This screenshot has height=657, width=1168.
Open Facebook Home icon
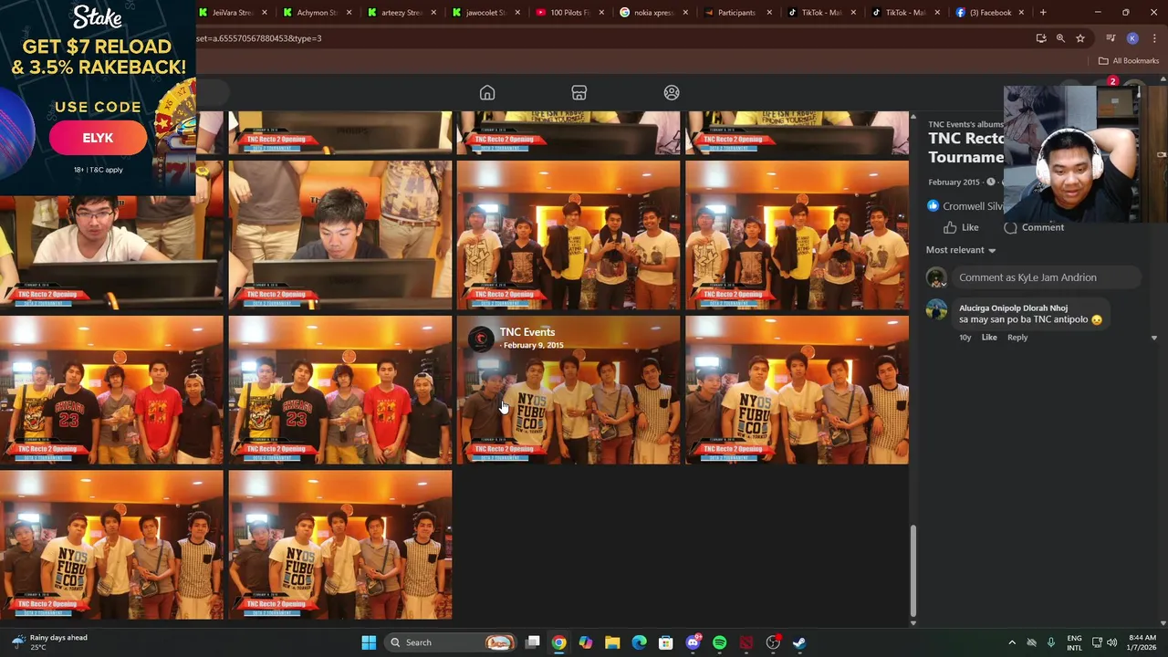point(487,93)
